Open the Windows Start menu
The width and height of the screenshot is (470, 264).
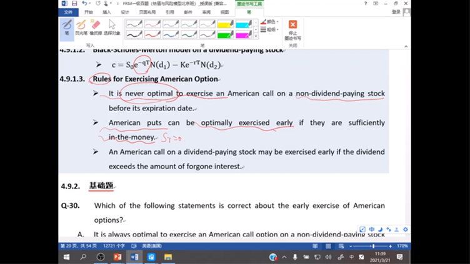coord(66,257)
